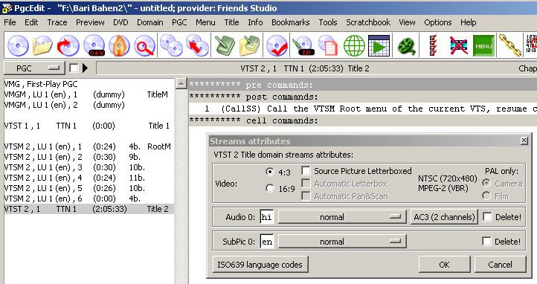The image size is (537, 284).
Task: Click the red checklist toolbar icon
Action: click(433, 45)
